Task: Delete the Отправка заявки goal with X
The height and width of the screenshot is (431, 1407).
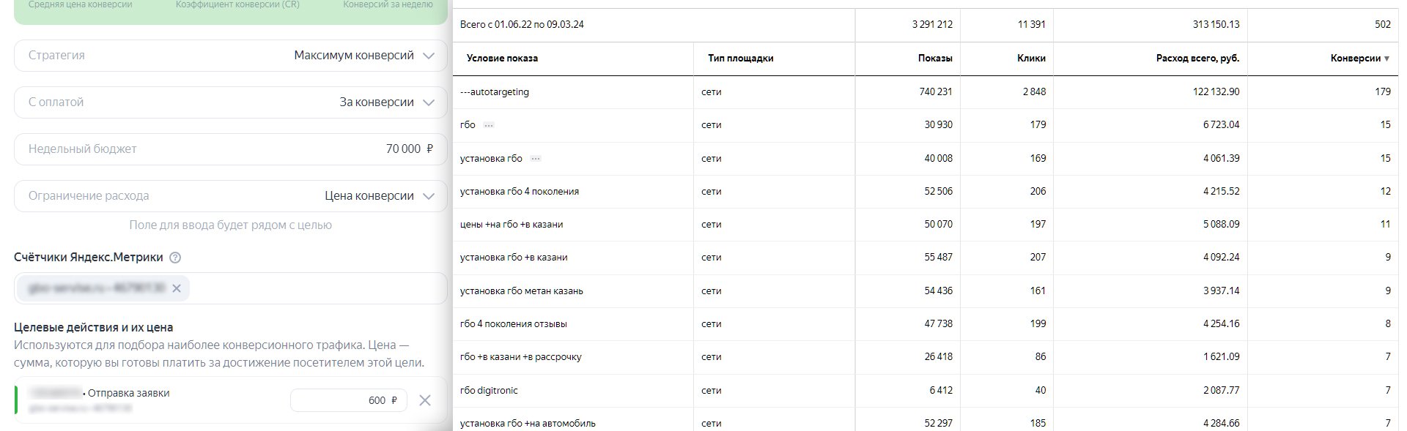Action: (424, 400)
